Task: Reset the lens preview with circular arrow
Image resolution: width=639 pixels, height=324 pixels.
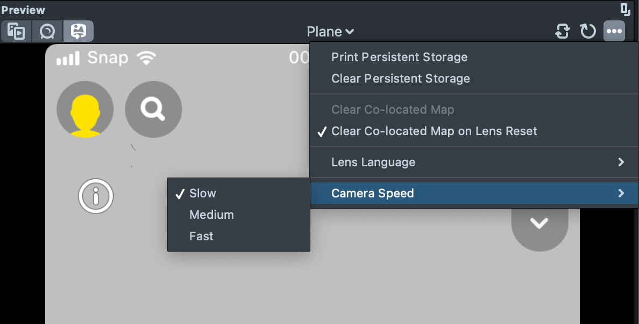Action: 588,32
